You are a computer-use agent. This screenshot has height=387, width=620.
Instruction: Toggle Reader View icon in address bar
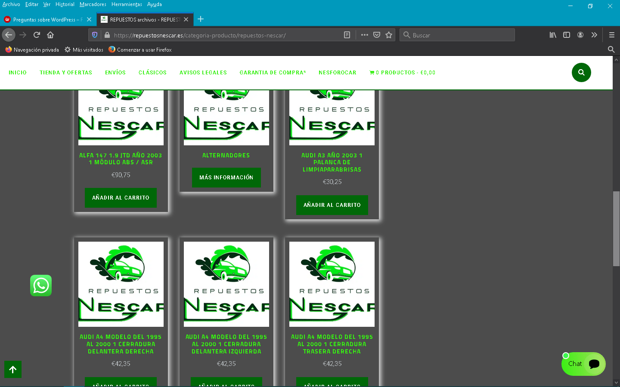pos(347,35)
